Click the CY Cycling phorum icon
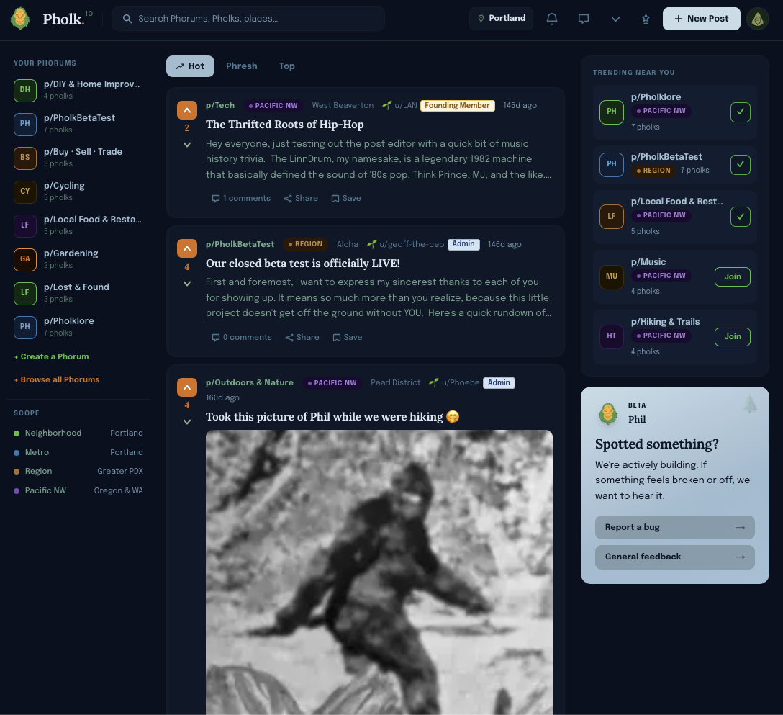The width and height of the screenshot is (783, 715). [25, 192]
